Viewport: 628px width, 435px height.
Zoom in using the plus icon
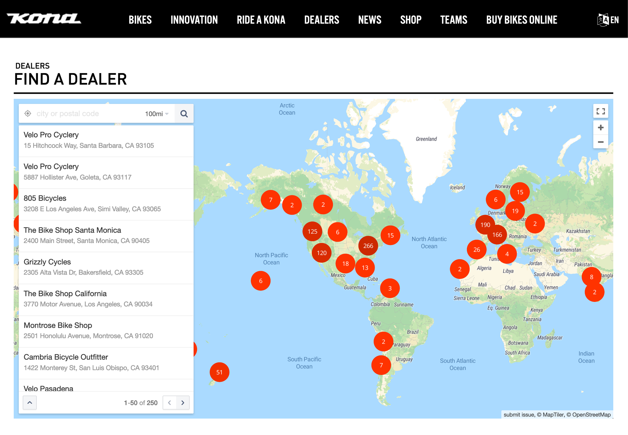coord(600,127)
